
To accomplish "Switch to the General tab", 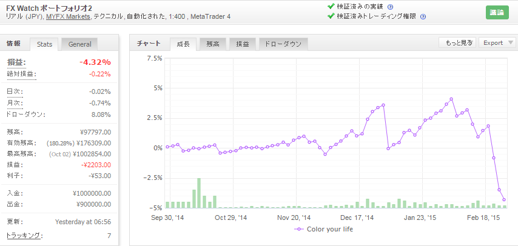I will 79,44.
